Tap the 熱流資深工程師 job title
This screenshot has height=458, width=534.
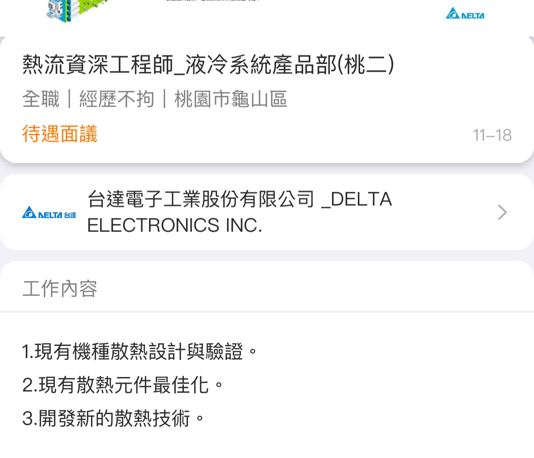pyautogui.click(x=98, y=65)
